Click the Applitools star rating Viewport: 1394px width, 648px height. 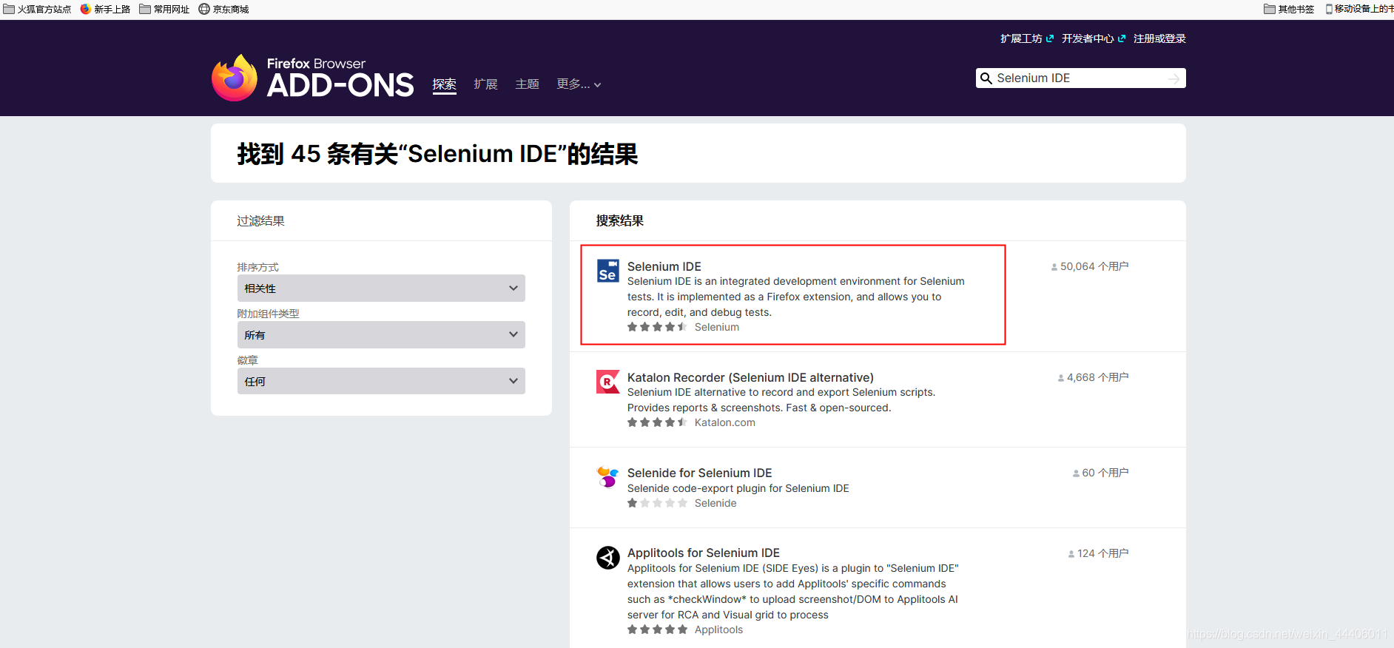point(657,630)
